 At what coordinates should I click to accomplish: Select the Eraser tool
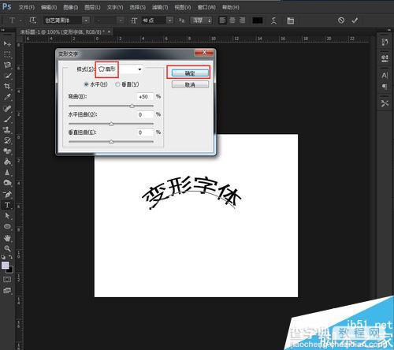(7, 151)
